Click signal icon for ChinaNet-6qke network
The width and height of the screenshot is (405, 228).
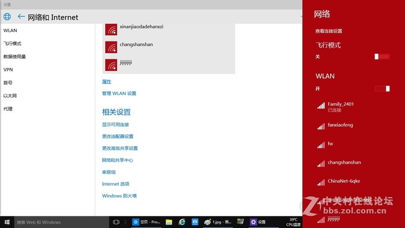(x=321, y=182)
